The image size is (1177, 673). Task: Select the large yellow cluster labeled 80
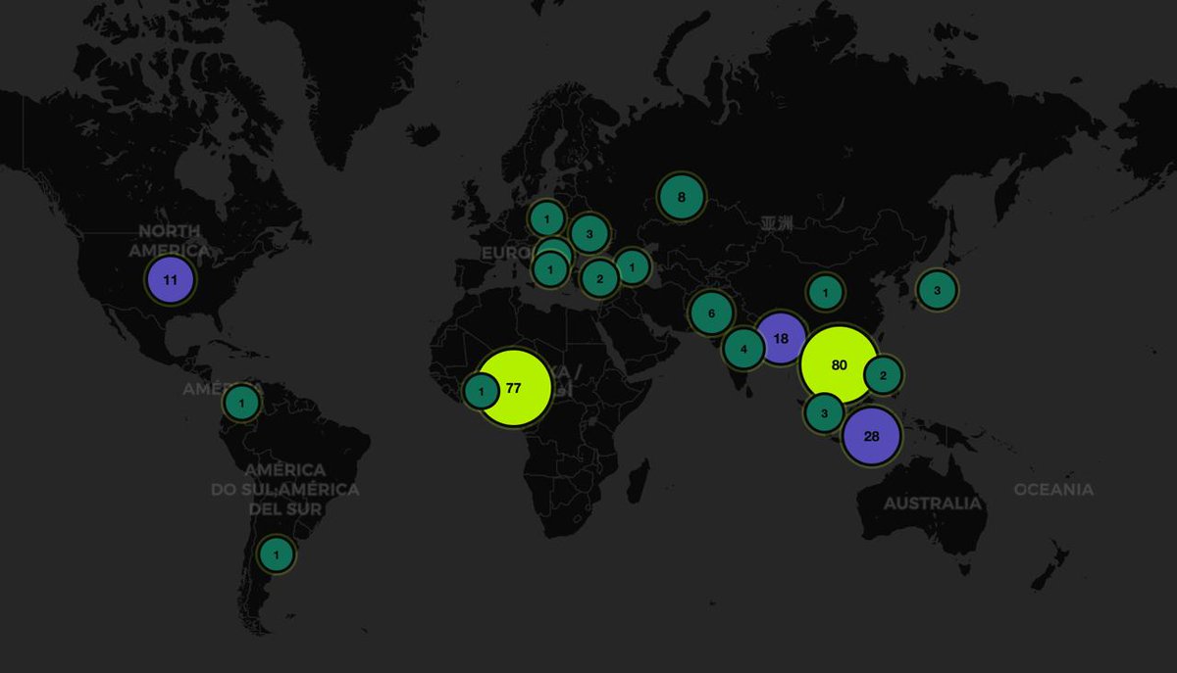[839, 364]
